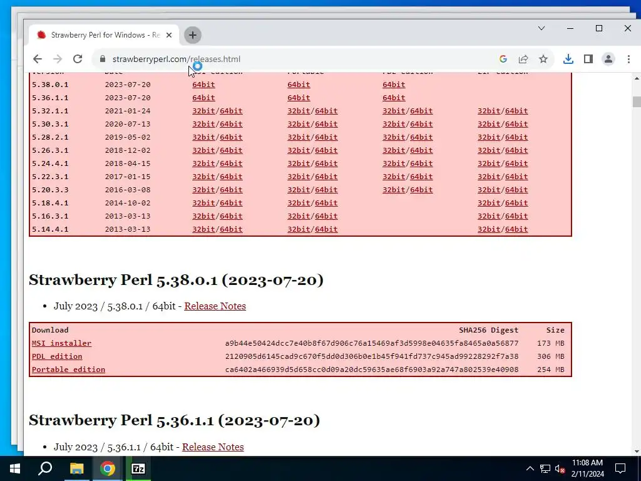Image resolution: width=641 pixels, height=481 pixels.
Task: Click 5.16.3.1 ZIP edition 32bit link
Action: tap(489, 216)
